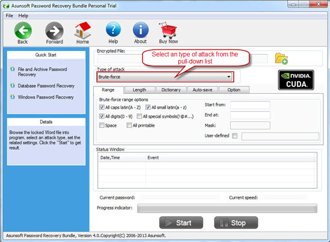
Task: Uncheck All caps latin(A - Z) checkbox
Action: point(102,107)
